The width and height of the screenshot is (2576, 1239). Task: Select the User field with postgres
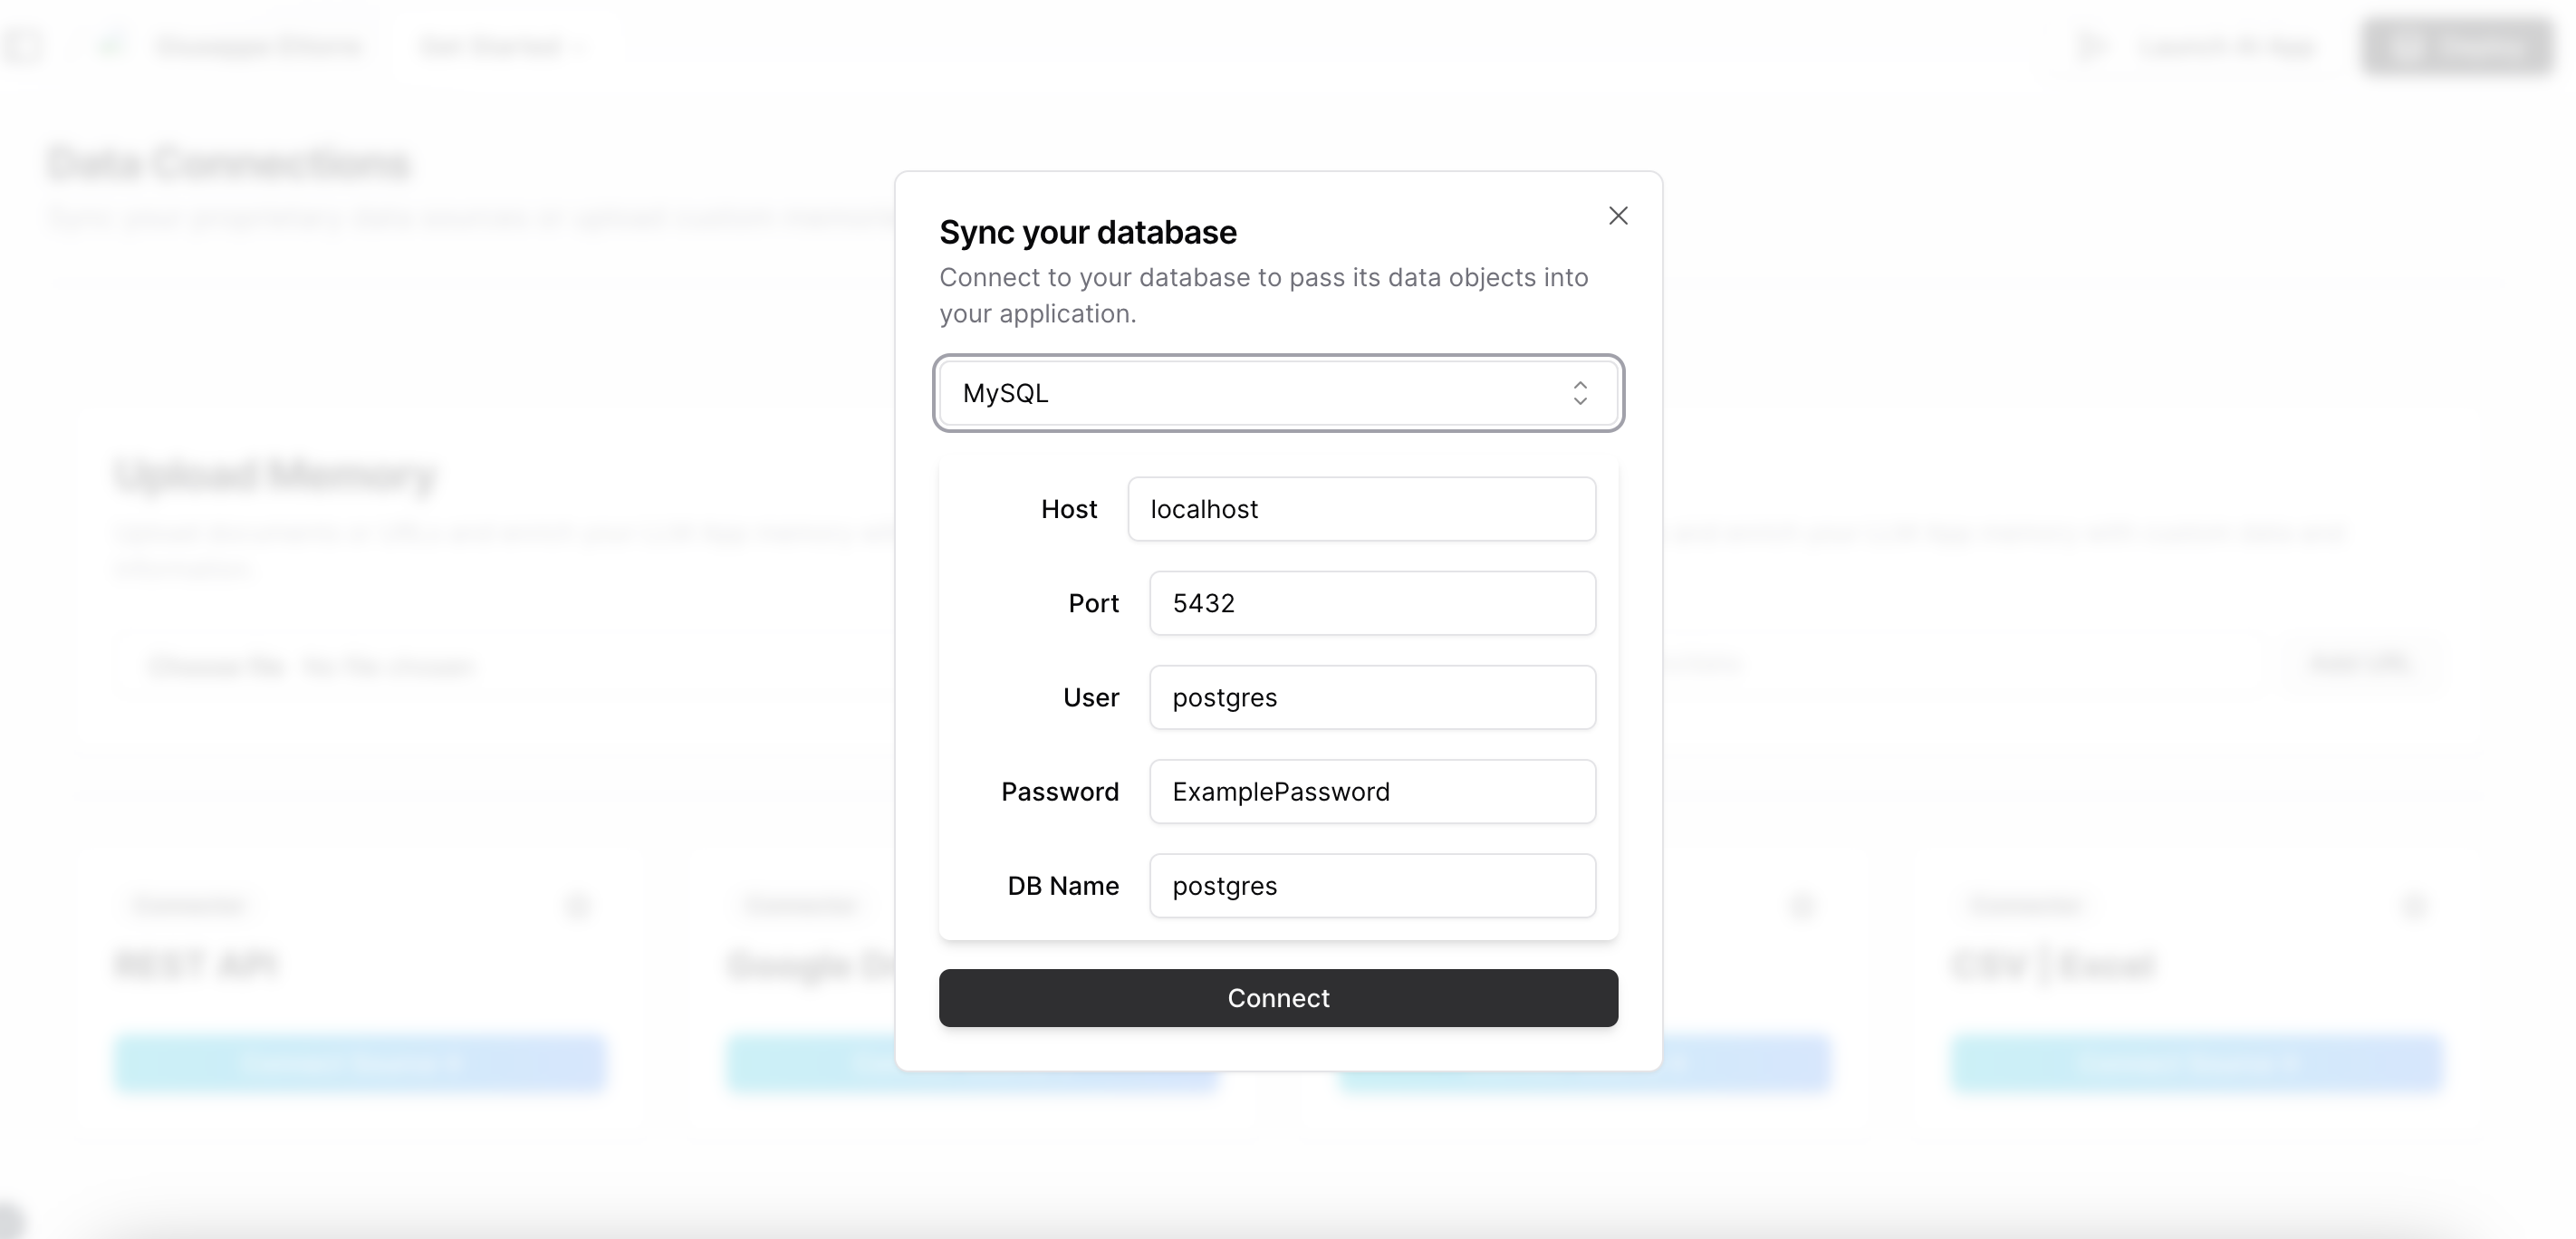tap(1372, 697)
